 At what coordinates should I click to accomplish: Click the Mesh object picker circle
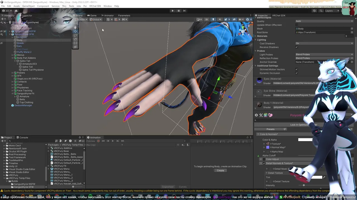(352, 29)
